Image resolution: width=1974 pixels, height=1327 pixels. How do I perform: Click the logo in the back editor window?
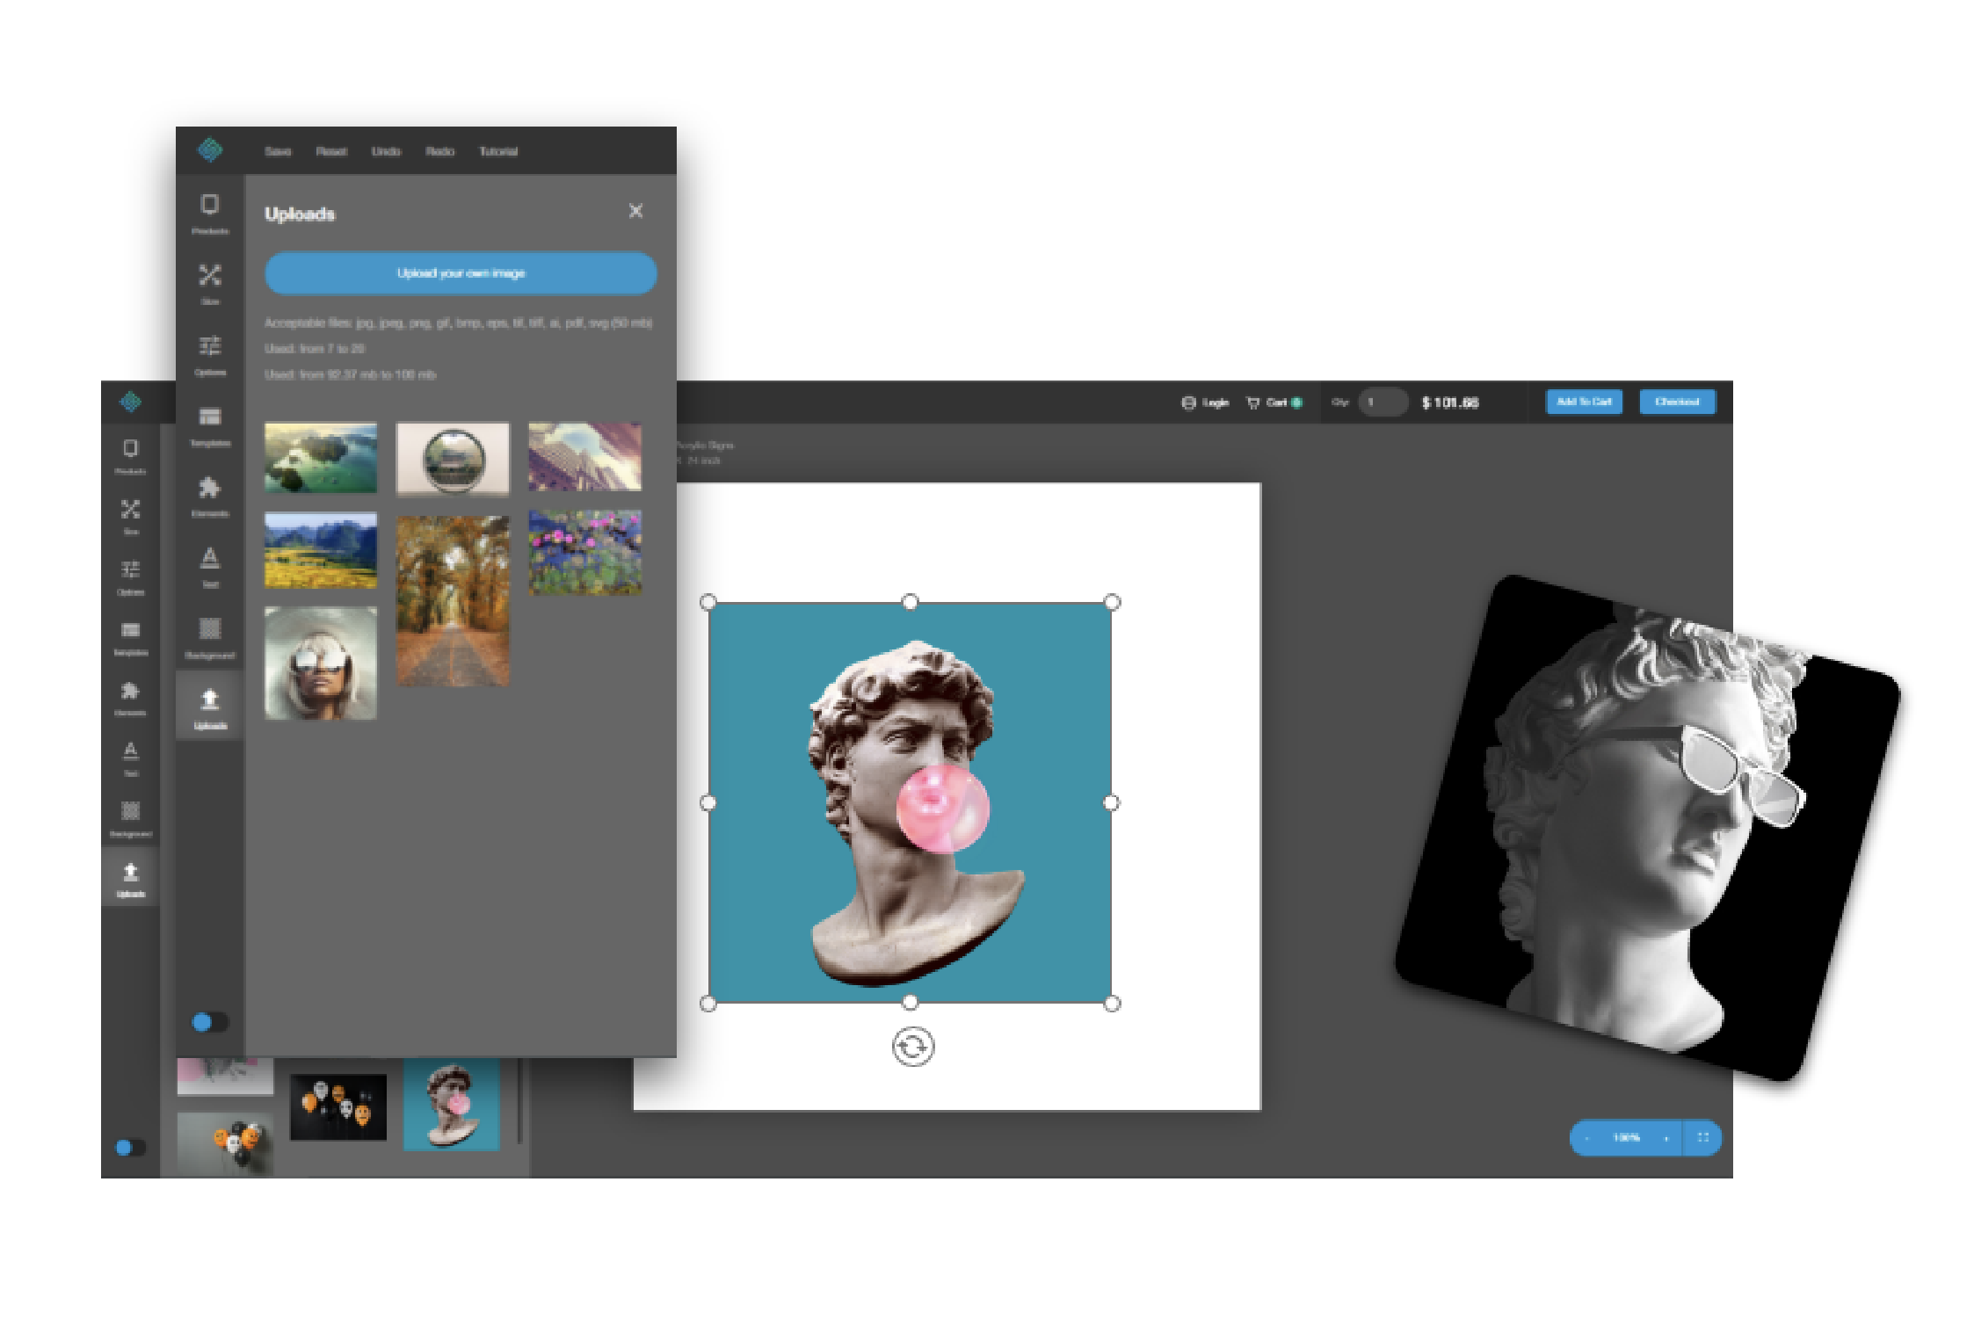pyautogui.click(x=130, y=402)
